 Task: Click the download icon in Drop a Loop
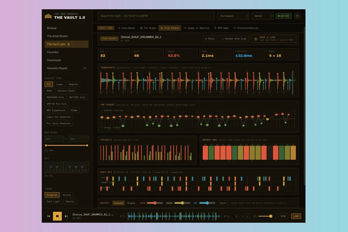[256, 39]
